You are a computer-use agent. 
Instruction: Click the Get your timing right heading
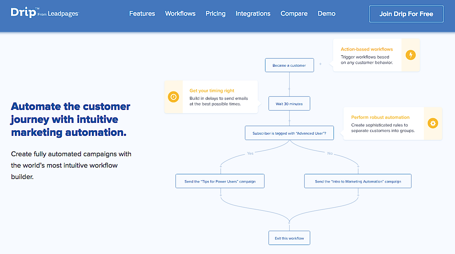(212, 91)
